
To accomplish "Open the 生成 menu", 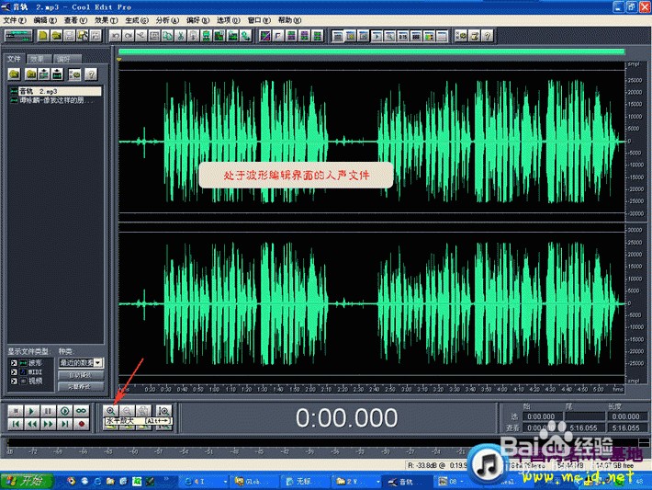I will (137, 20).
